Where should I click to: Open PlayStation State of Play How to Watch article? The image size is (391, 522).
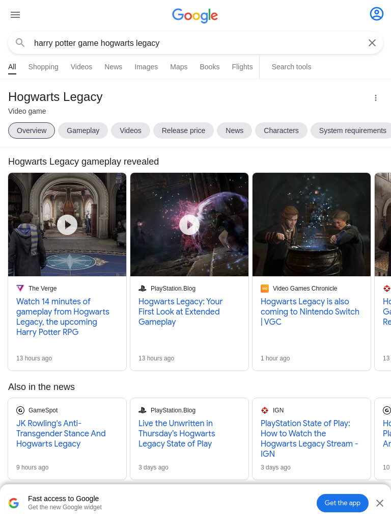309,438
